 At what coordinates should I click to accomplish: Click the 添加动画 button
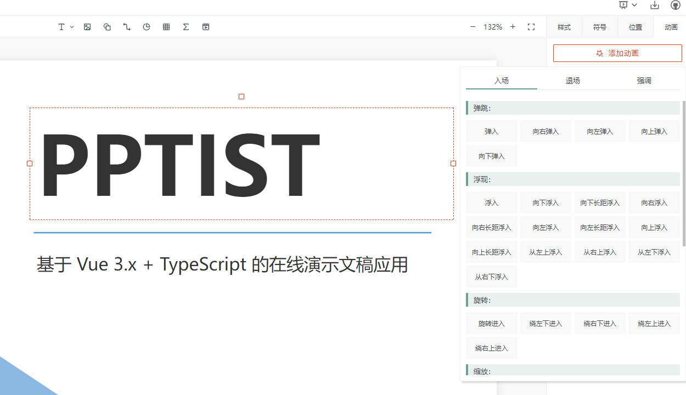tap(617, 53)
